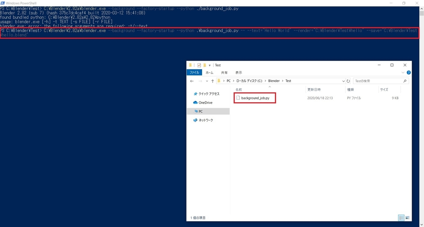This screenshot has width=424, height=227.
Task: Expand the Explorer ribbon with the chevron
Action: pyautogui.click(x=403, y=73)
